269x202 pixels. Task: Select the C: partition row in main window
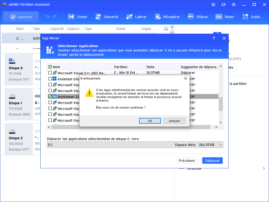pyautogui.click(x=21, y=39)
